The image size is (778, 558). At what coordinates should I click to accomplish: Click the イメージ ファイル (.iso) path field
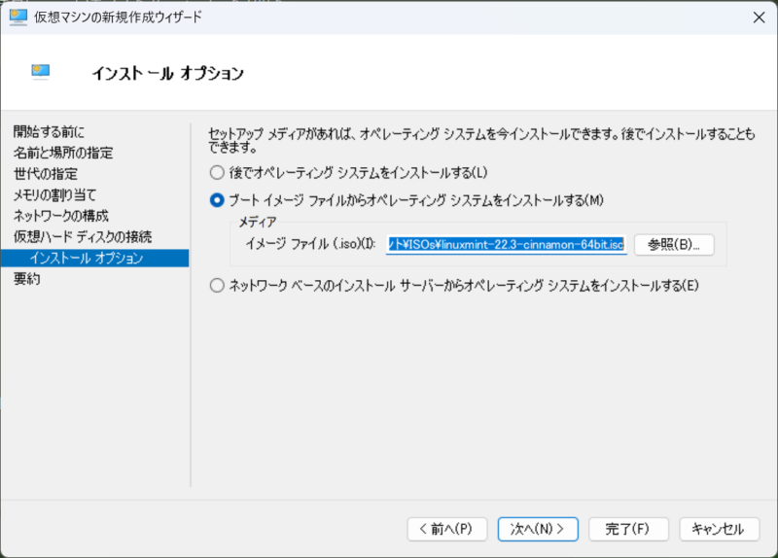pos(506,244)
